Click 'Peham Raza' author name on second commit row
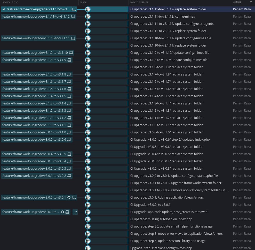This screenshot has width=255, height=250. (242, 16)
